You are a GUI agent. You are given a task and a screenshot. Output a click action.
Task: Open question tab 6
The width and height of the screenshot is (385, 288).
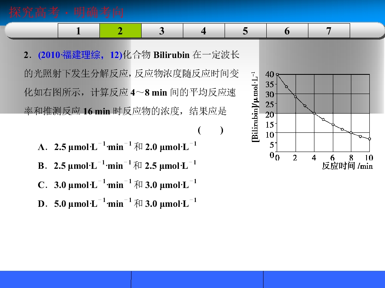point(288,31)
